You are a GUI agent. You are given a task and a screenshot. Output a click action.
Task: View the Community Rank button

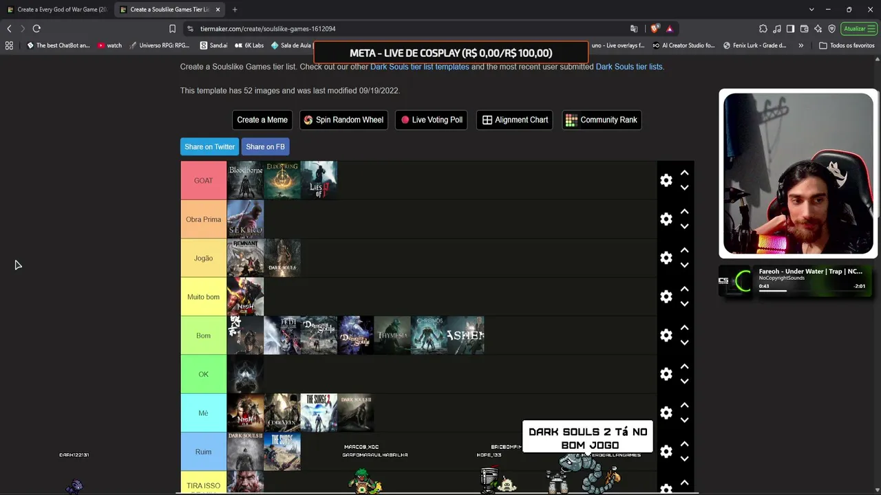pos(602,120)
